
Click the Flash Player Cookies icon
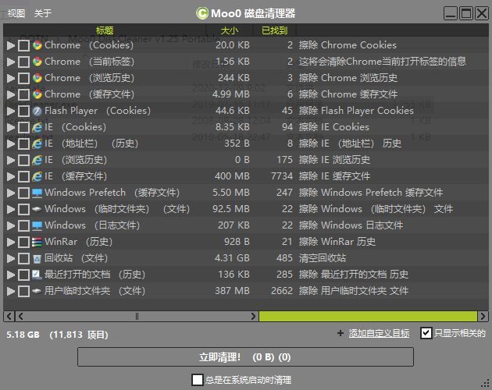point(37,111)
